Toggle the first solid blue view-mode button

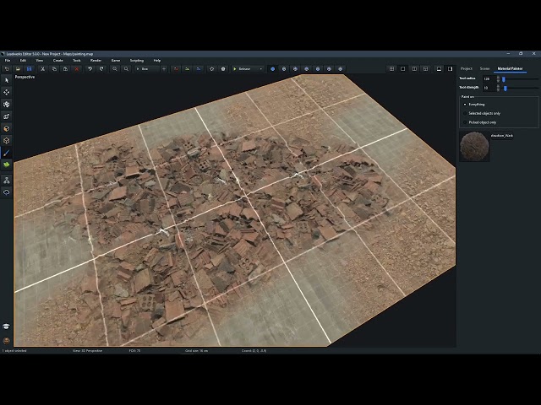tap(272, 69)
